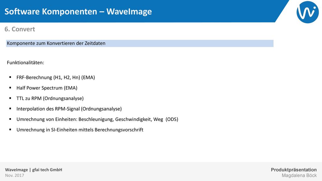Select the 'Nov. 2017' date in footer
The height and width of the screenshot is (181, 322).
pyautogui.click(x=14, y=175)
